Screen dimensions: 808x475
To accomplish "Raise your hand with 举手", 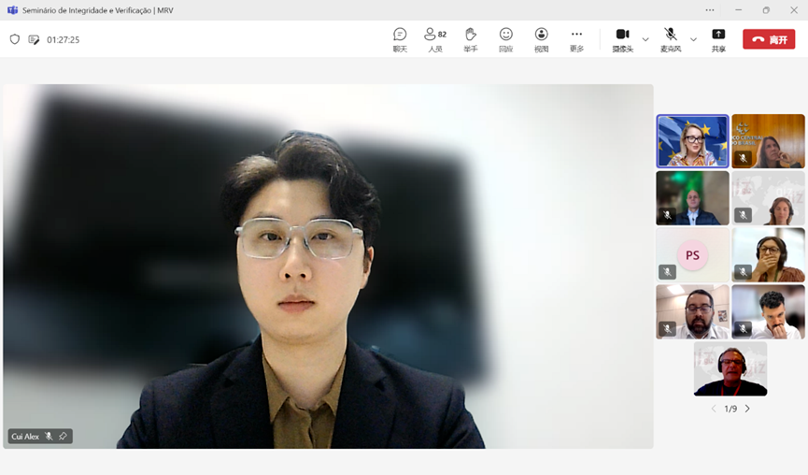I will (470, 38).
